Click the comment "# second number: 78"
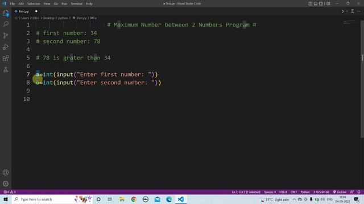This screenshot has width=364, height=204. [x=68, y=41]
